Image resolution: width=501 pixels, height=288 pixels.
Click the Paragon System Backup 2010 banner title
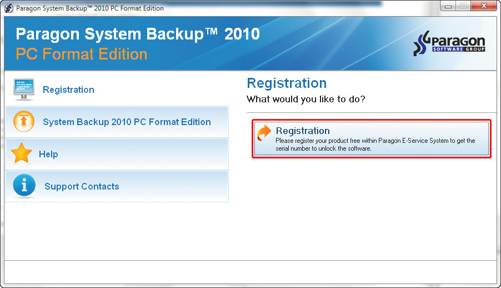click(137, 34)
